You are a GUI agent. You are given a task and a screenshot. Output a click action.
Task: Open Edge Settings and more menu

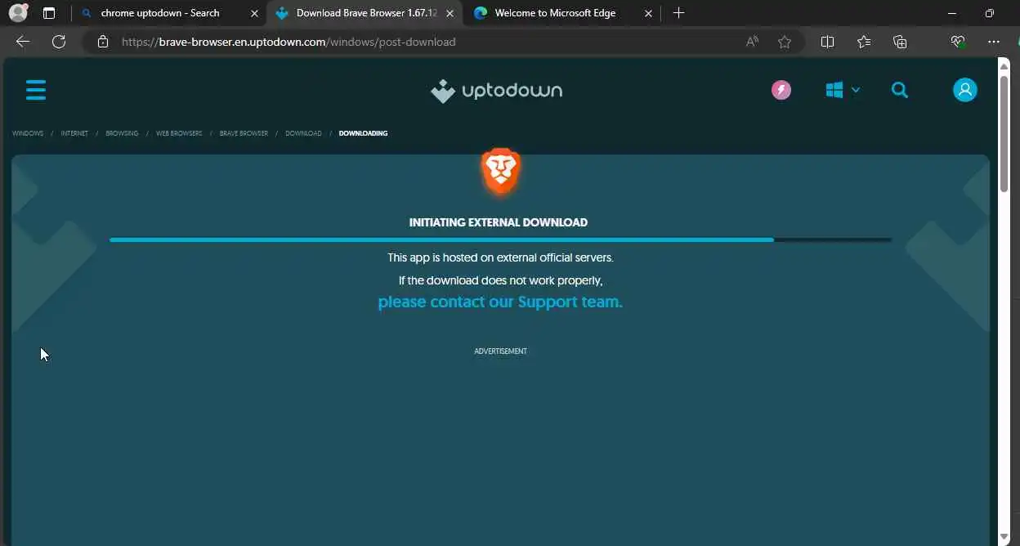[994, 42]
